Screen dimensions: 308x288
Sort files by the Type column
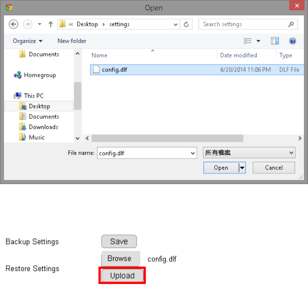[286, 55]
